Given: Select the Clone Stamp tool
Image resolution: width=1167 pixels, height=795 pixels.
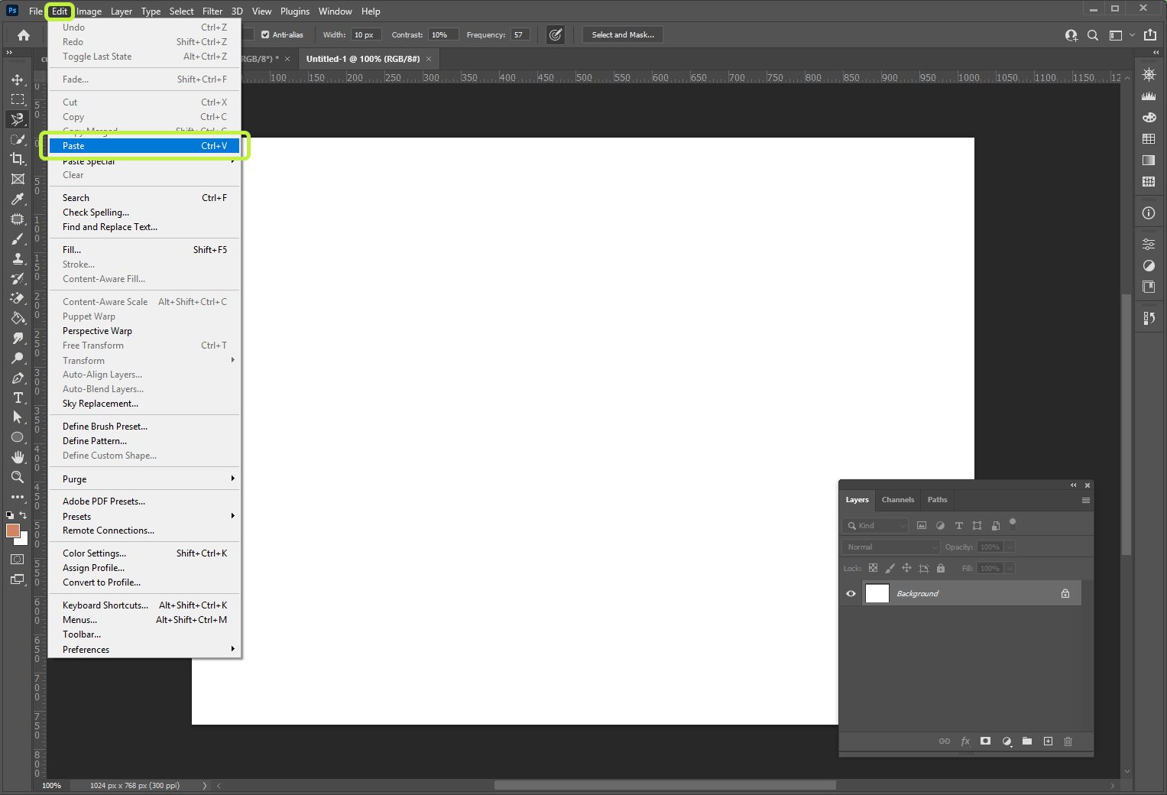Looking at the screenshot, I should [18, 258].
